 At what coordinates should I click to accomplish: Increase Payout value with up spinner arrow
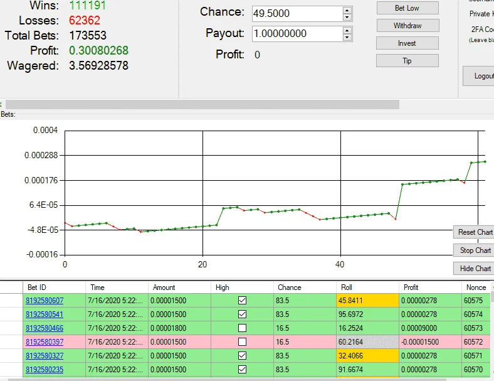click(x=347, y=30)
